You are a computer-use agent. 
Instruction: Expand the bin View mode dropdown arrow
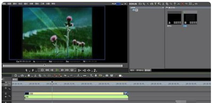193,4
